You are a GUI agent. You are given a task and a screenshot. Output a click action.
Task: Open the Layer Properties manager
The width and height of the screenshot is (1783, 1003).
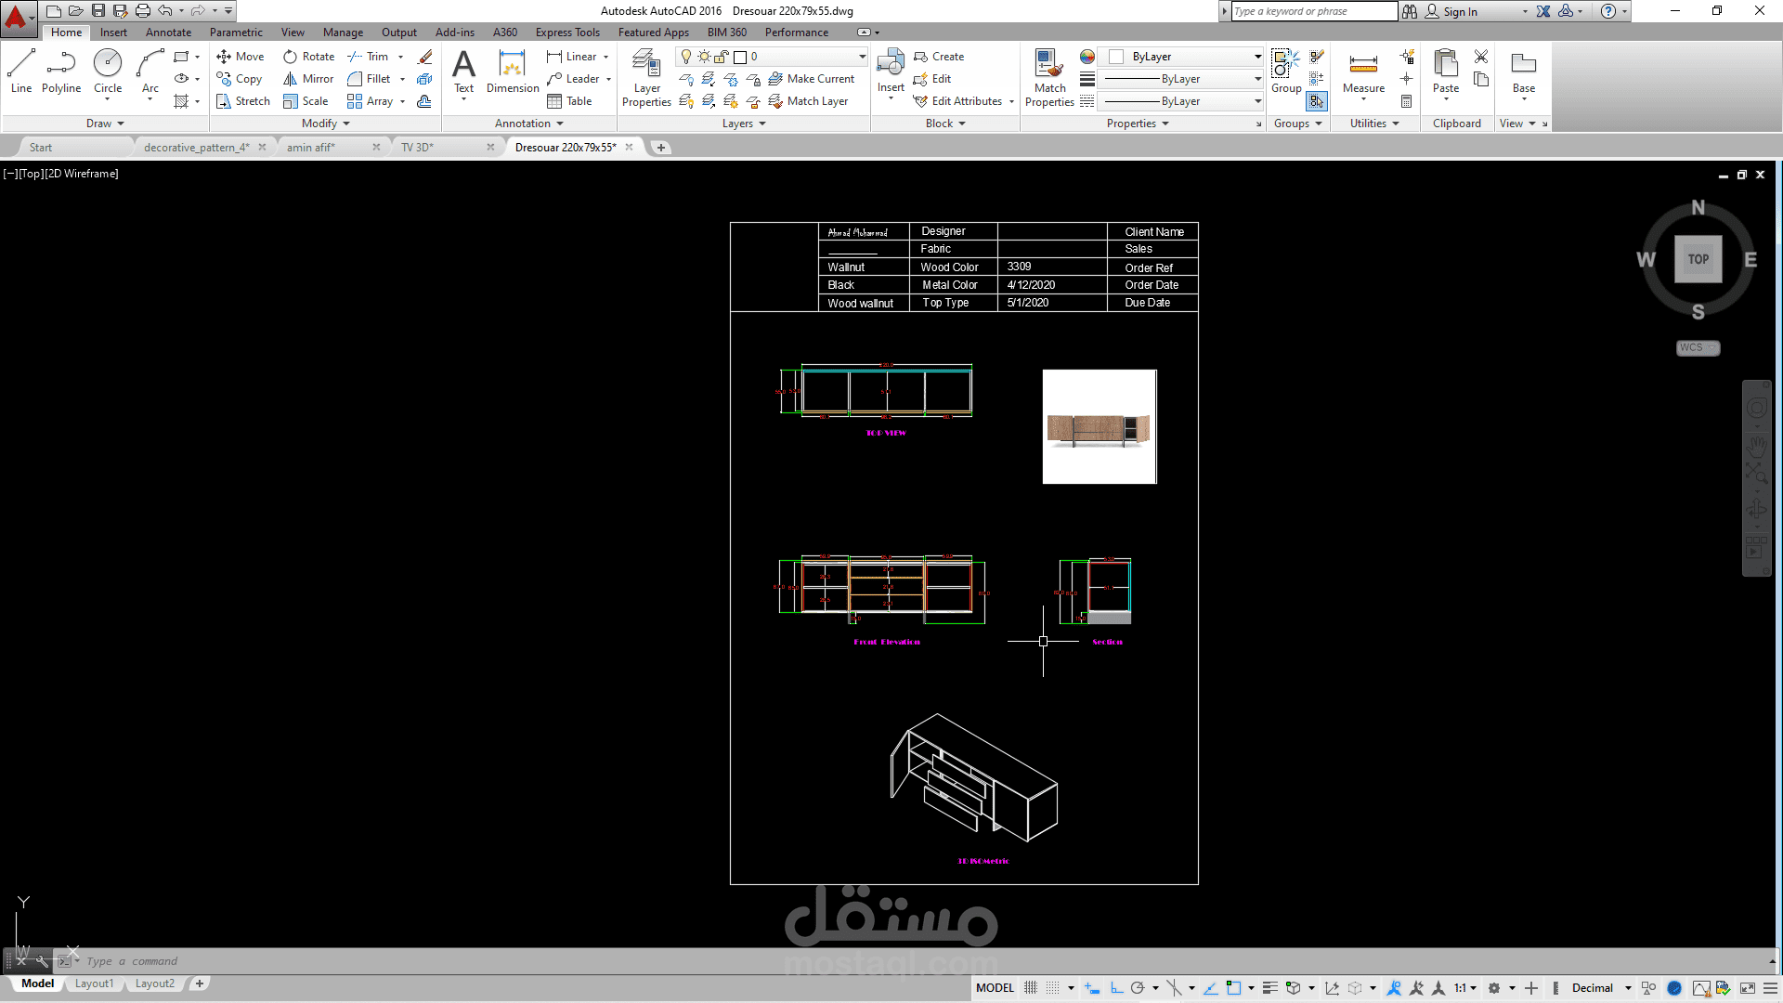pos(646,78)
